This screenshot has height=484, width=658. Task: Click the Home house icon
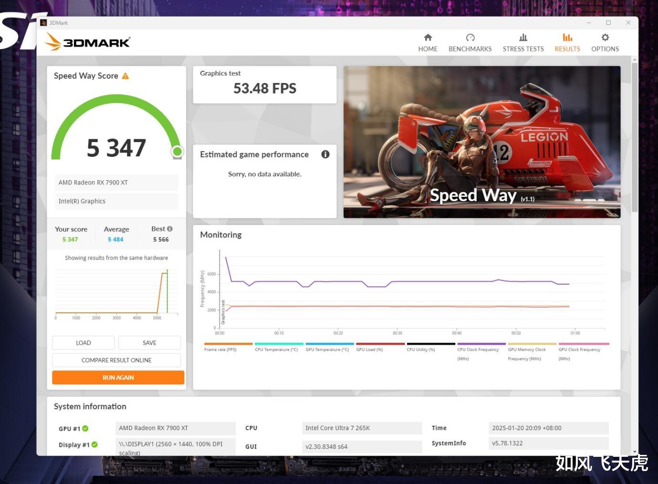pos(428,38)
